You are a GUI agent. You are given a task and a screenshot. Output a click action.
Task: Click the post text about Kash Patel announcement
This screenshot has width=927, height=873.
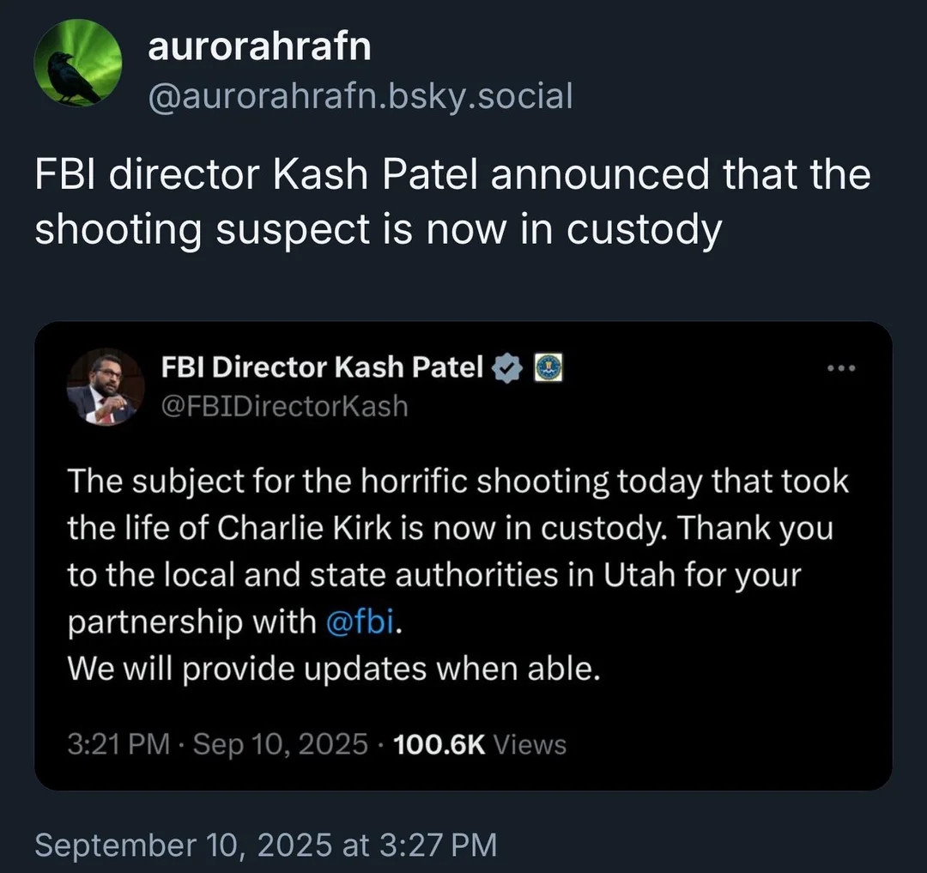point(452,176)
